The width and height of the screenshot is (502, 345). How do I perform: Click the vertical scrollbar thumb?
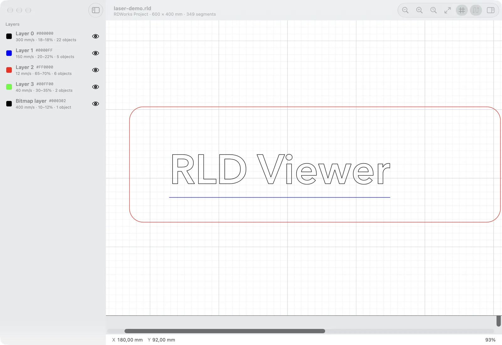pyautogui.click(x=499, y=321)
